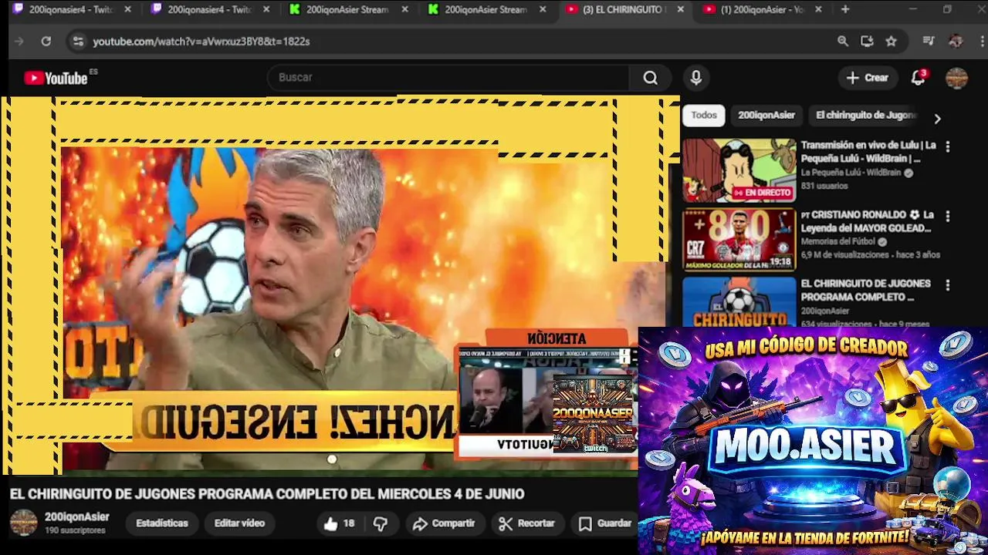Open the notifications bell
988x555 pixels.
[x=918, y=78]
